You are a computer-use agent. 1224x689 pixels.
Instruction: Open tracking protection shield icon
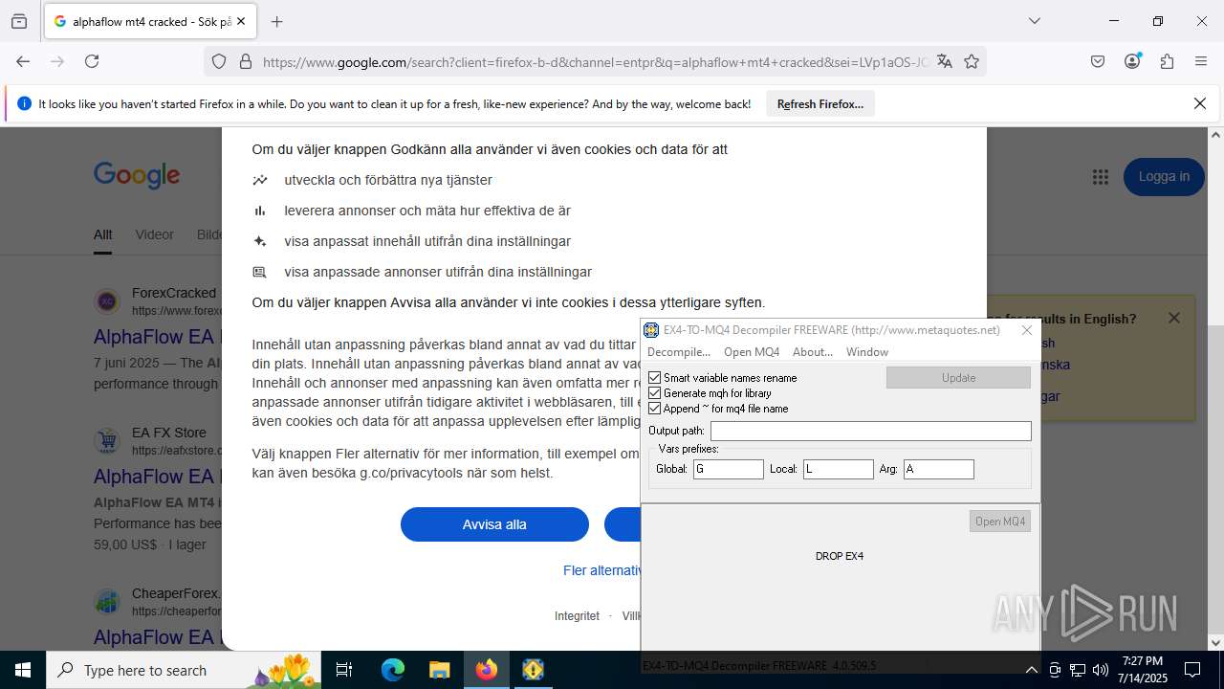coord(219,61)
